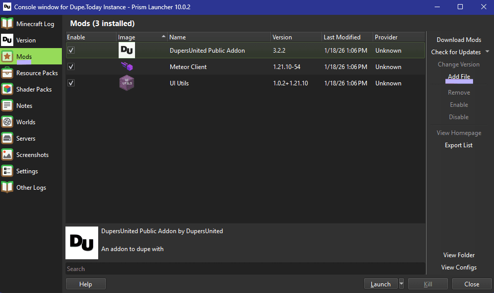Click the View Folder button
The image size is (494, 293).
pyautogui.click(x=459, y=255)
